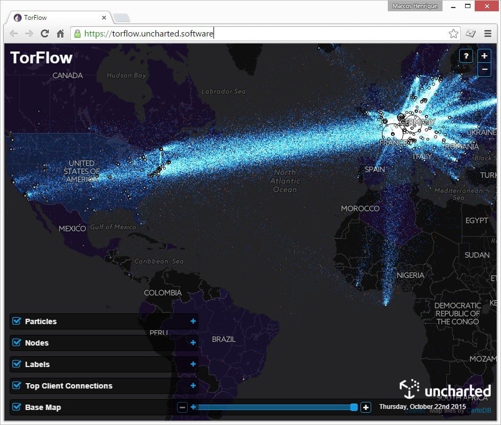Image resolution: width=501 pixels, height=425 pixels.
Task: Click the BRAZIL map label
Action: click(224, 339)
